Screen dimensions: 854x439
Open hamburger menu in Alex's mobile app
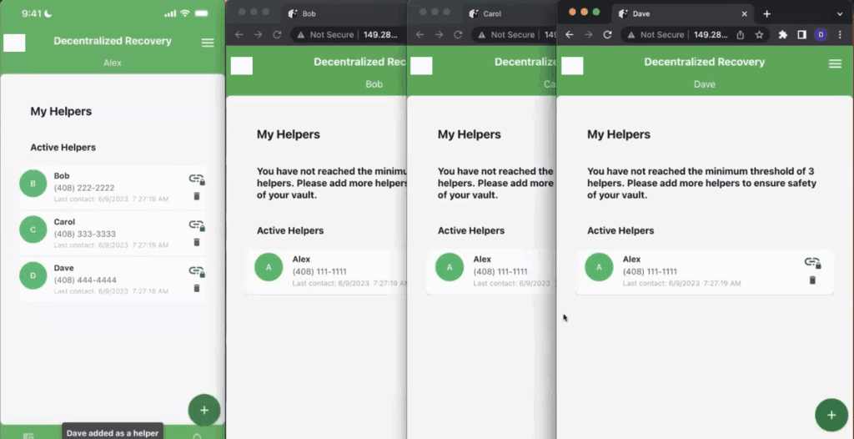tap(208, 43)
